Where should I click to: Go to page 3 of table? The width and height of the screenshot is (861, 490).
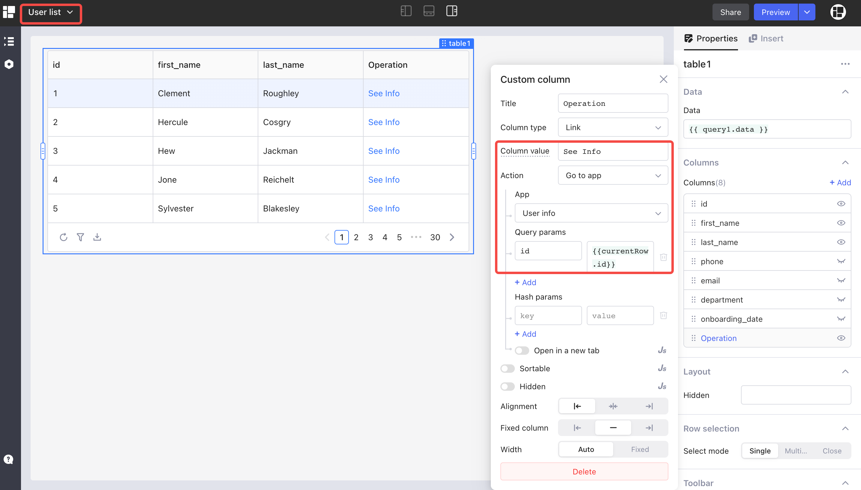click(370, 237)
